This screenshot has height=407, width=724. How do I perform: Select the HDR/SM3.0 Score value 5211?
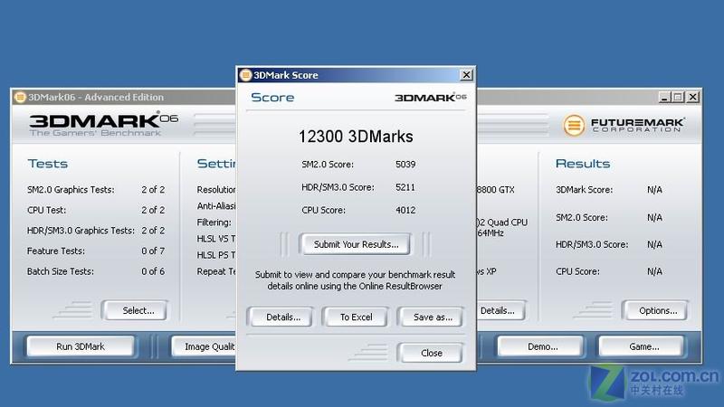[405, 187]
